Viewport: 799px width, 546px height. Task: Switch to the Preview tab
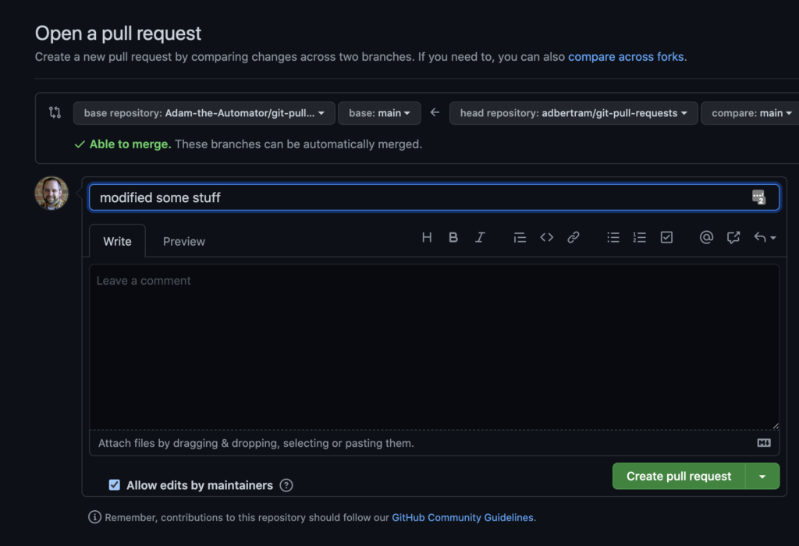point(183,241)
